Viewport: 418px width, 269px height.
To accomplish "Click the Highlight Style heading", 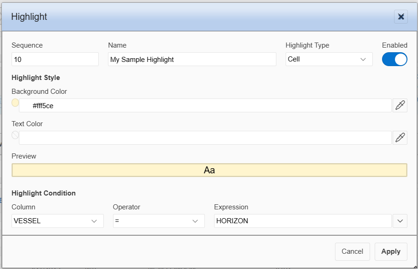I will 36,78.
